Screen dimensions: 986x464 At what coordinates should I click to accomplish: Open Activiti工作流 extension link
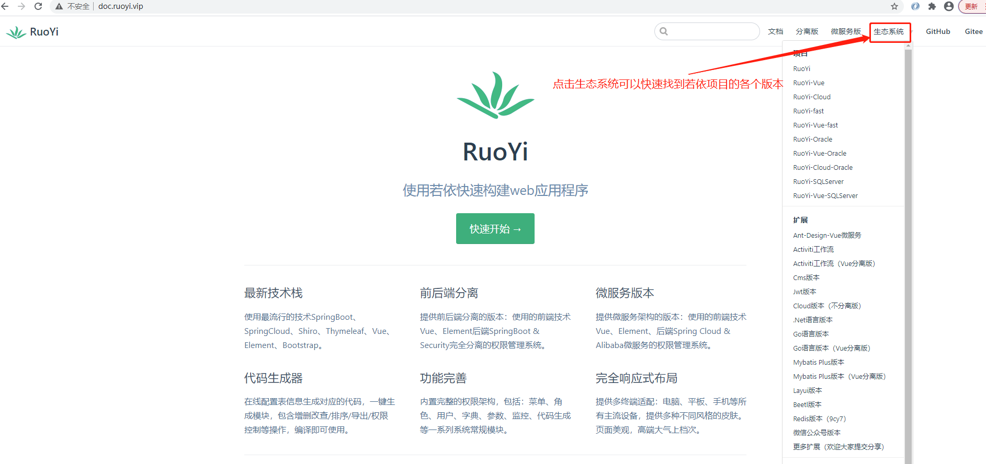pos(813,249)
